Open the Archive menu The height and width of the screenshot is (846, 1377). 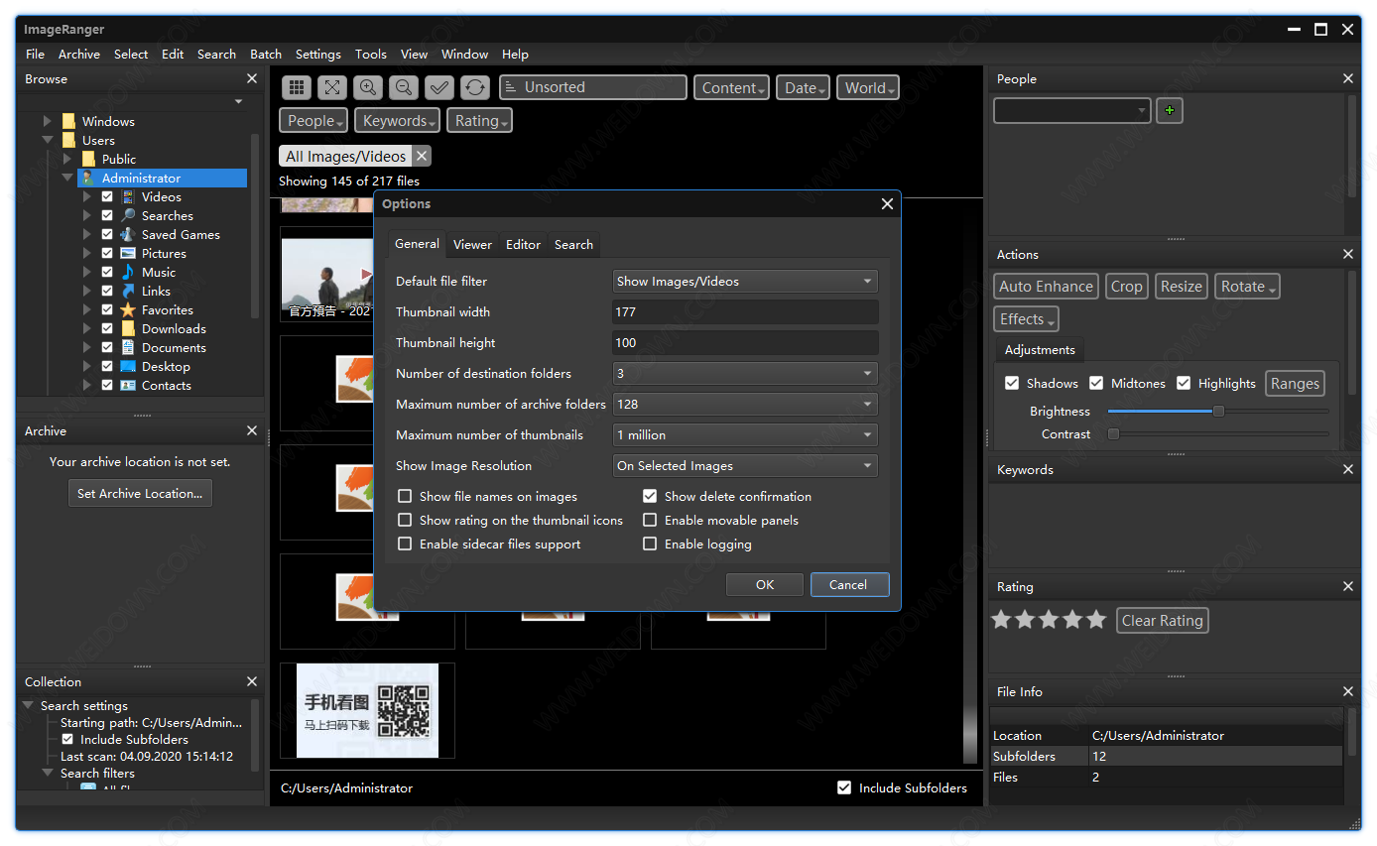[79, 55]
